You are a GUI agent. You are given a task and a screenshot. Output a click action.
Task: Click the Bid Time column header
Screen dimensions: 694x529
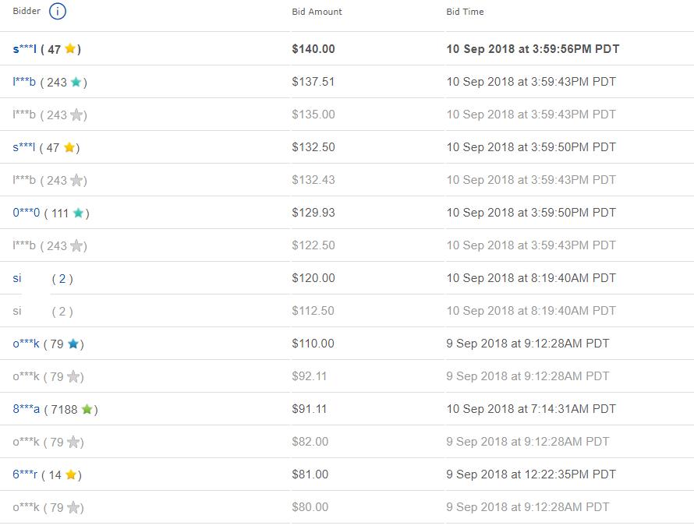tap(465, 12)
